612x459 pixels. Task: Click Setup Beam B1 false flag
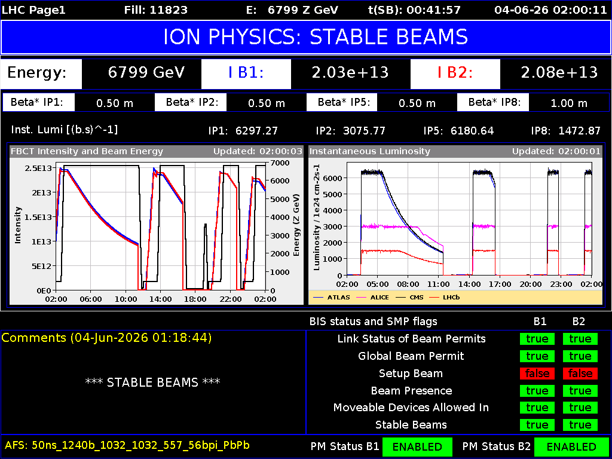537,374
